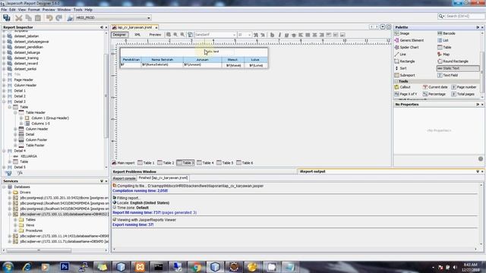Select Column 1 (Group Header) node

click(x=50, y=118)
